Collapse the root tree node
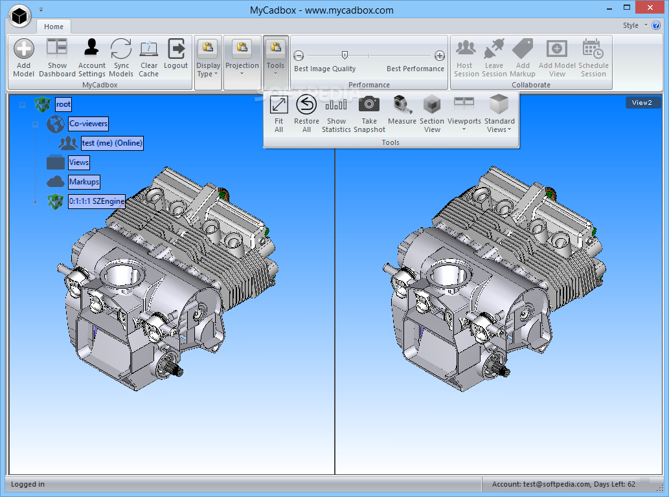Viewport: 669px width, 497px height. point(22,105)
